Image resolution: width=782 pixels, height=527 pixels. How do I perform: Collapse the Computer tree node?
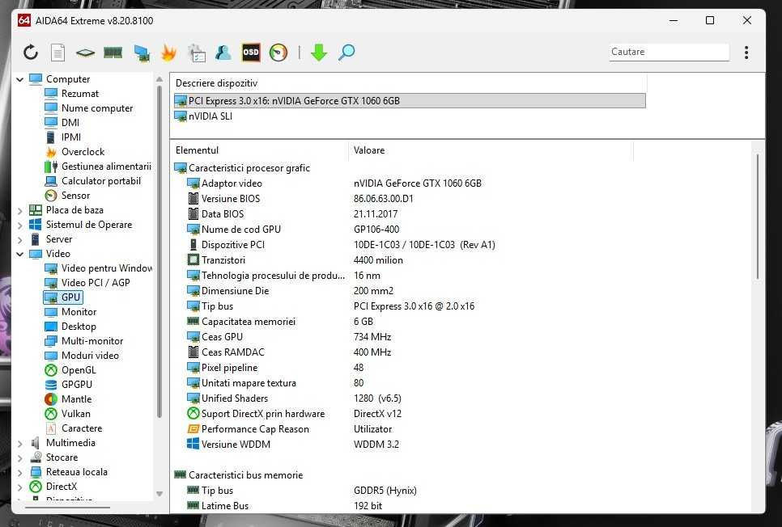20,79
